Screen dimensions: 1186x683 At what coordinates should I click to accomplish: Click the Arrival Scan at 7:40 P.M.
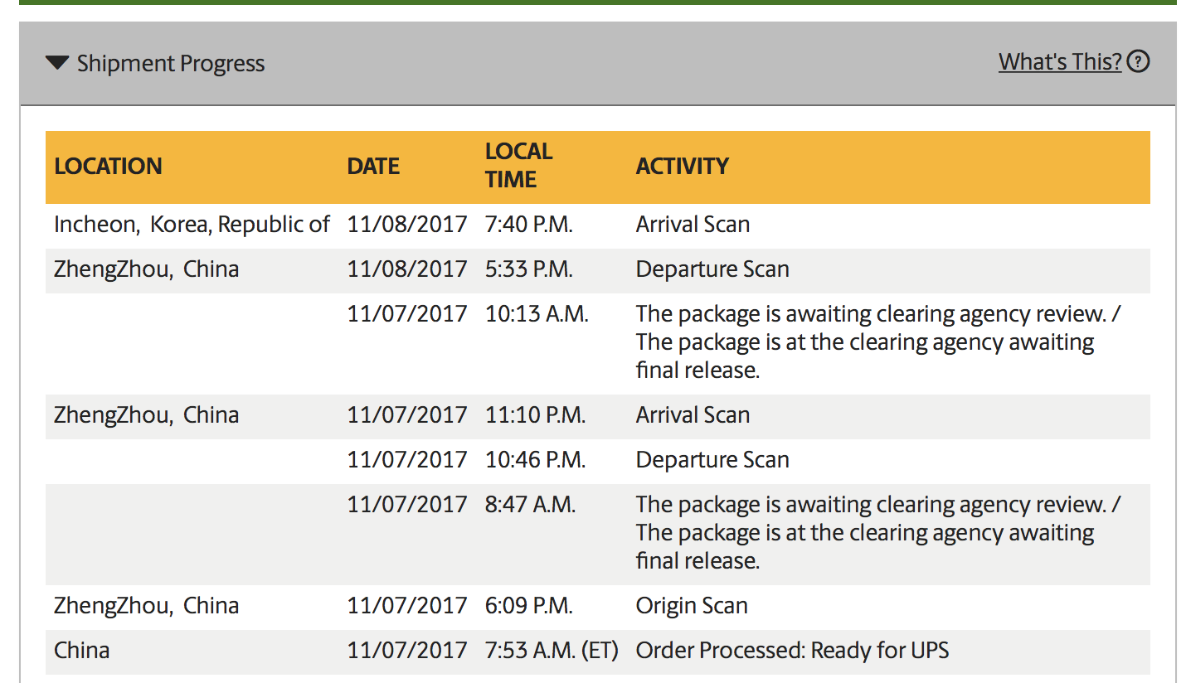click(x=693, y=225)
